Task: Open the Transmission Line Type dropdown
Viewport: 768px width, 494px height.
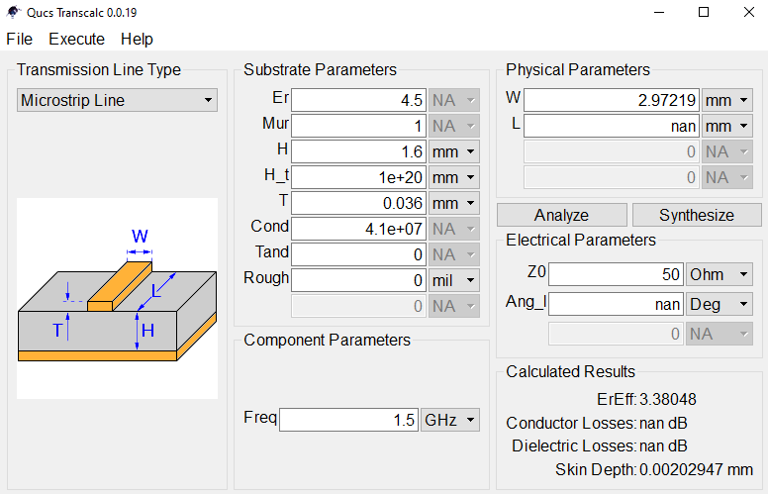Action: [x=117, y=100]
